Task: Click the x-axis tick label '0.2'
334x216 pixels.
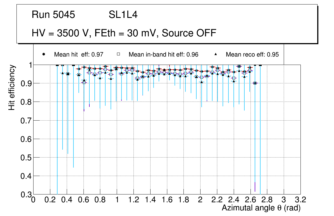Action: tap(50, 200)
